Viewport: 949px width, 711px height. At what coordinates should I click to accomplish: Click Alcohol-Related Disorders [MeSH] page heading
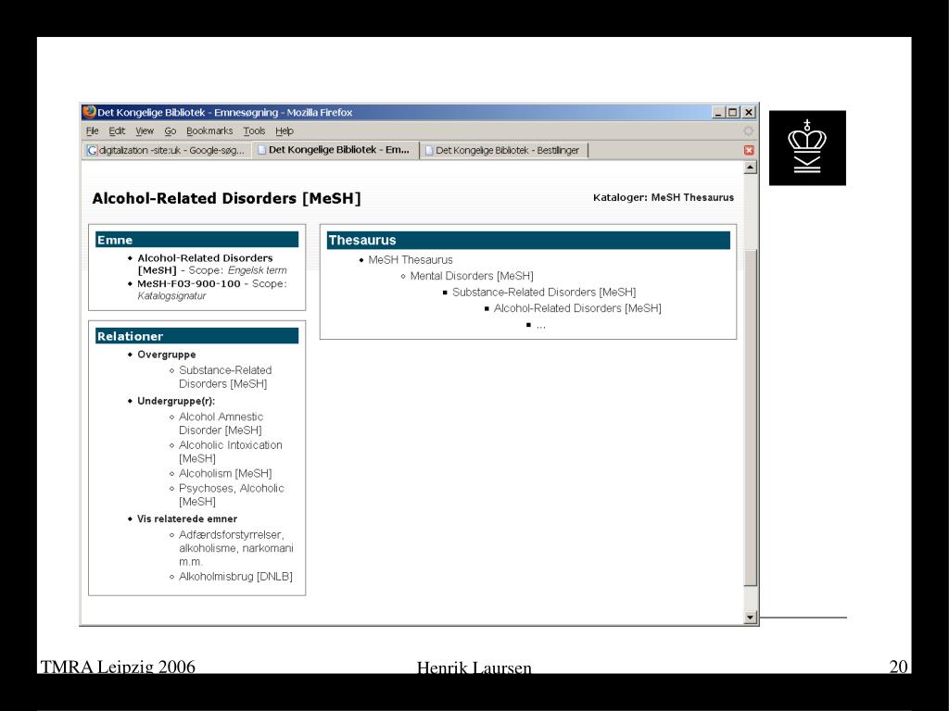(226, 198)
